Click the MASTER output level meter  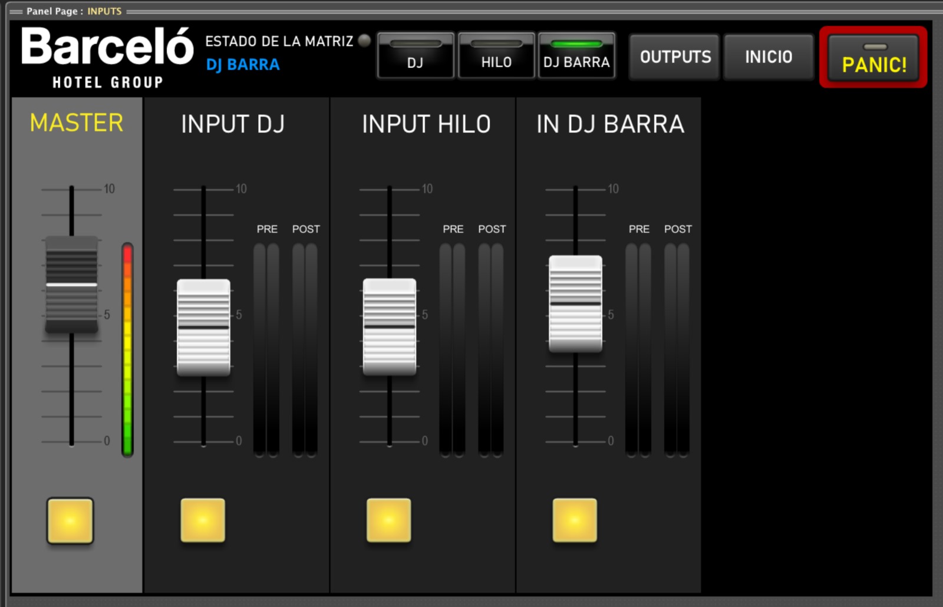tap(127, 349)
